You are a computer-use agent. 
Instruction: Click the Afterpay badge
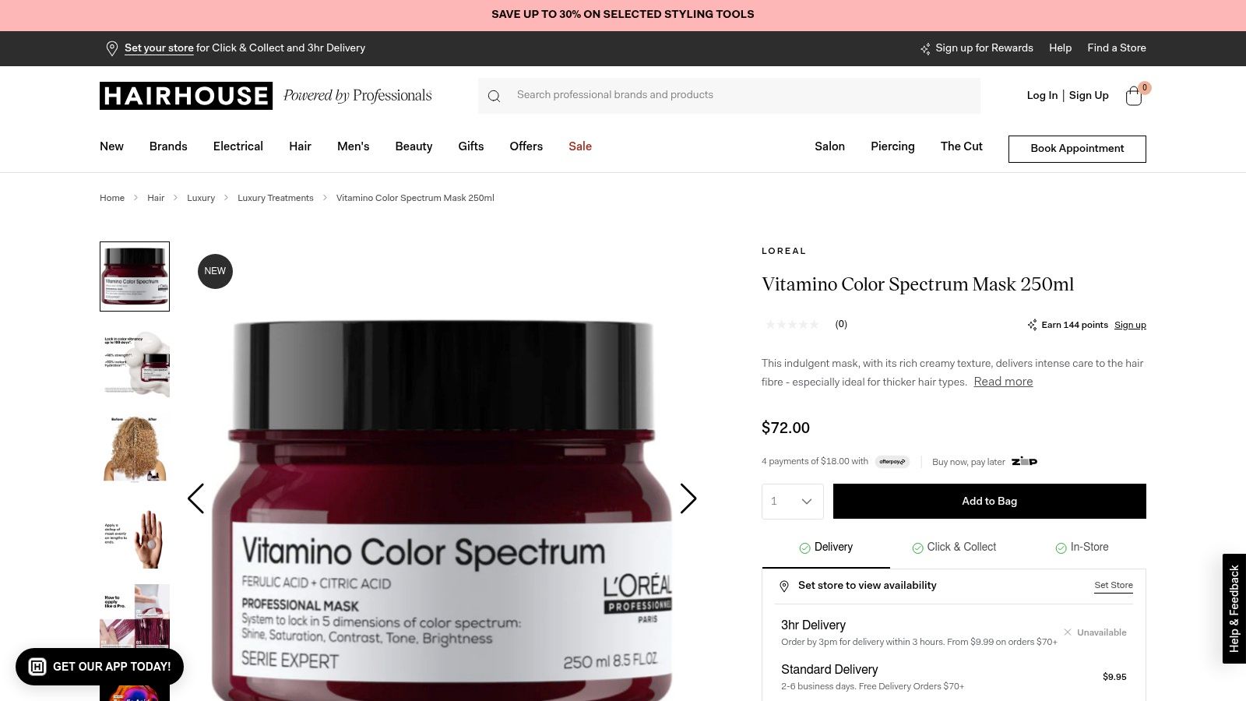[x=892, y=462]
